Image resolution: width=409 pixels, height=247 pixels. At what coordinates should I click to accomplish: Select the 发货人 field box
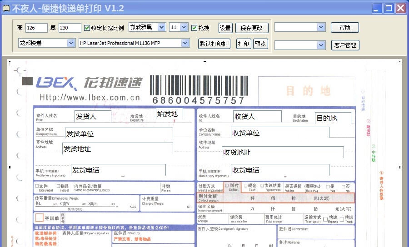(93, 117)
